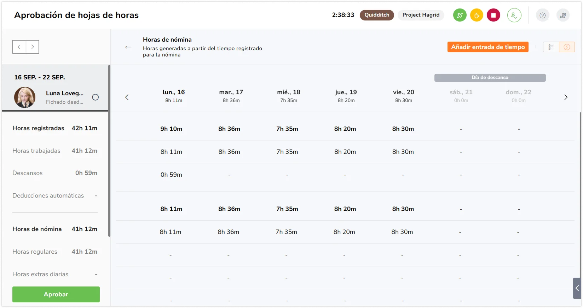Click Descansos 0h 59m summary row
The width and height of the screenshot is (583, 308).
point(55,173)
